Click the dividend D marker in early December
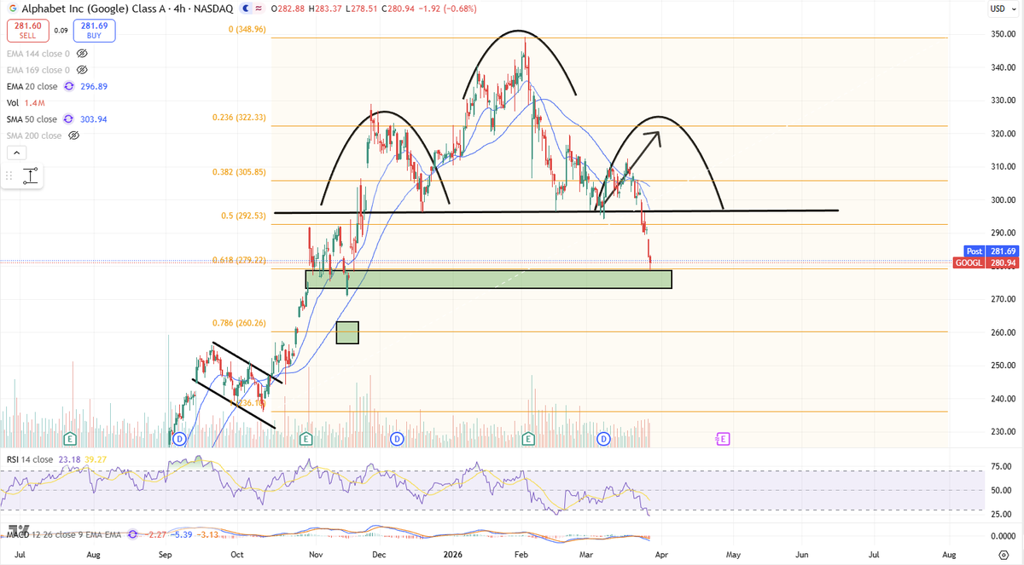The width and height of the screenshot is (1024, 565). [x=397, y=439]
